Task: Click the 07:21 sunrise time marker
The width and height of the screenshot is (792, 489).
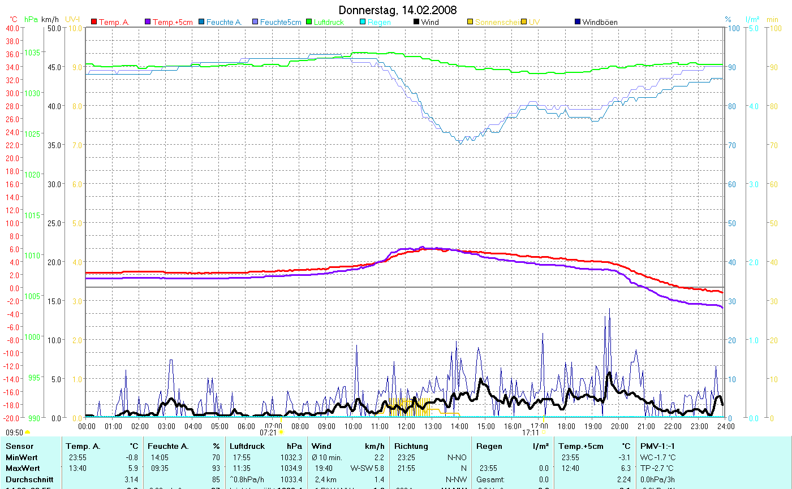Action: tap(268, 432)
